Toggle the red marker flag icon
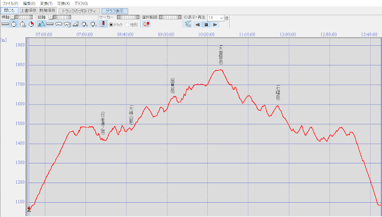 tap(103, 24)
